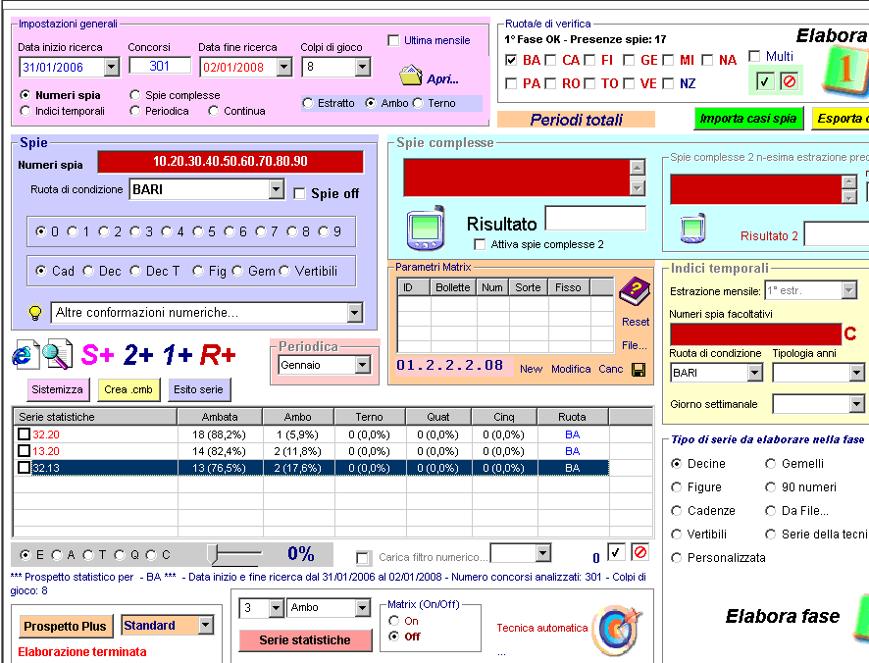The height and width of the screenshot is (663, 869).
Task: Check the NZ wheel checkbox
Action: pyautogui.click(x=668, y=83)
